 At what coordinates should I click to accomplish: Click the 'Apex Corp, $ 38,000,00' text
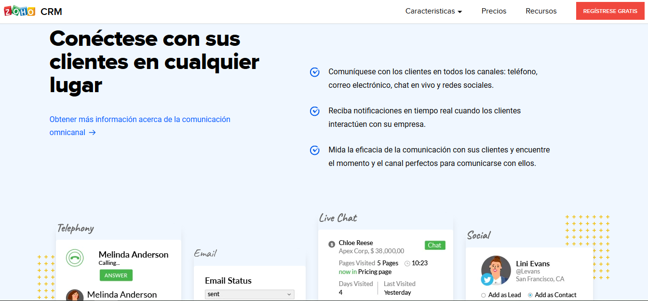point(372,251)
